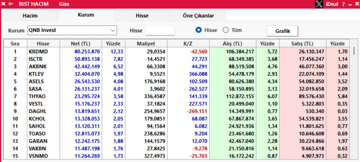The width and height of the screenshot is (360, 162).
Task: Select the DAGHL stock row
Action: [177, 111]
